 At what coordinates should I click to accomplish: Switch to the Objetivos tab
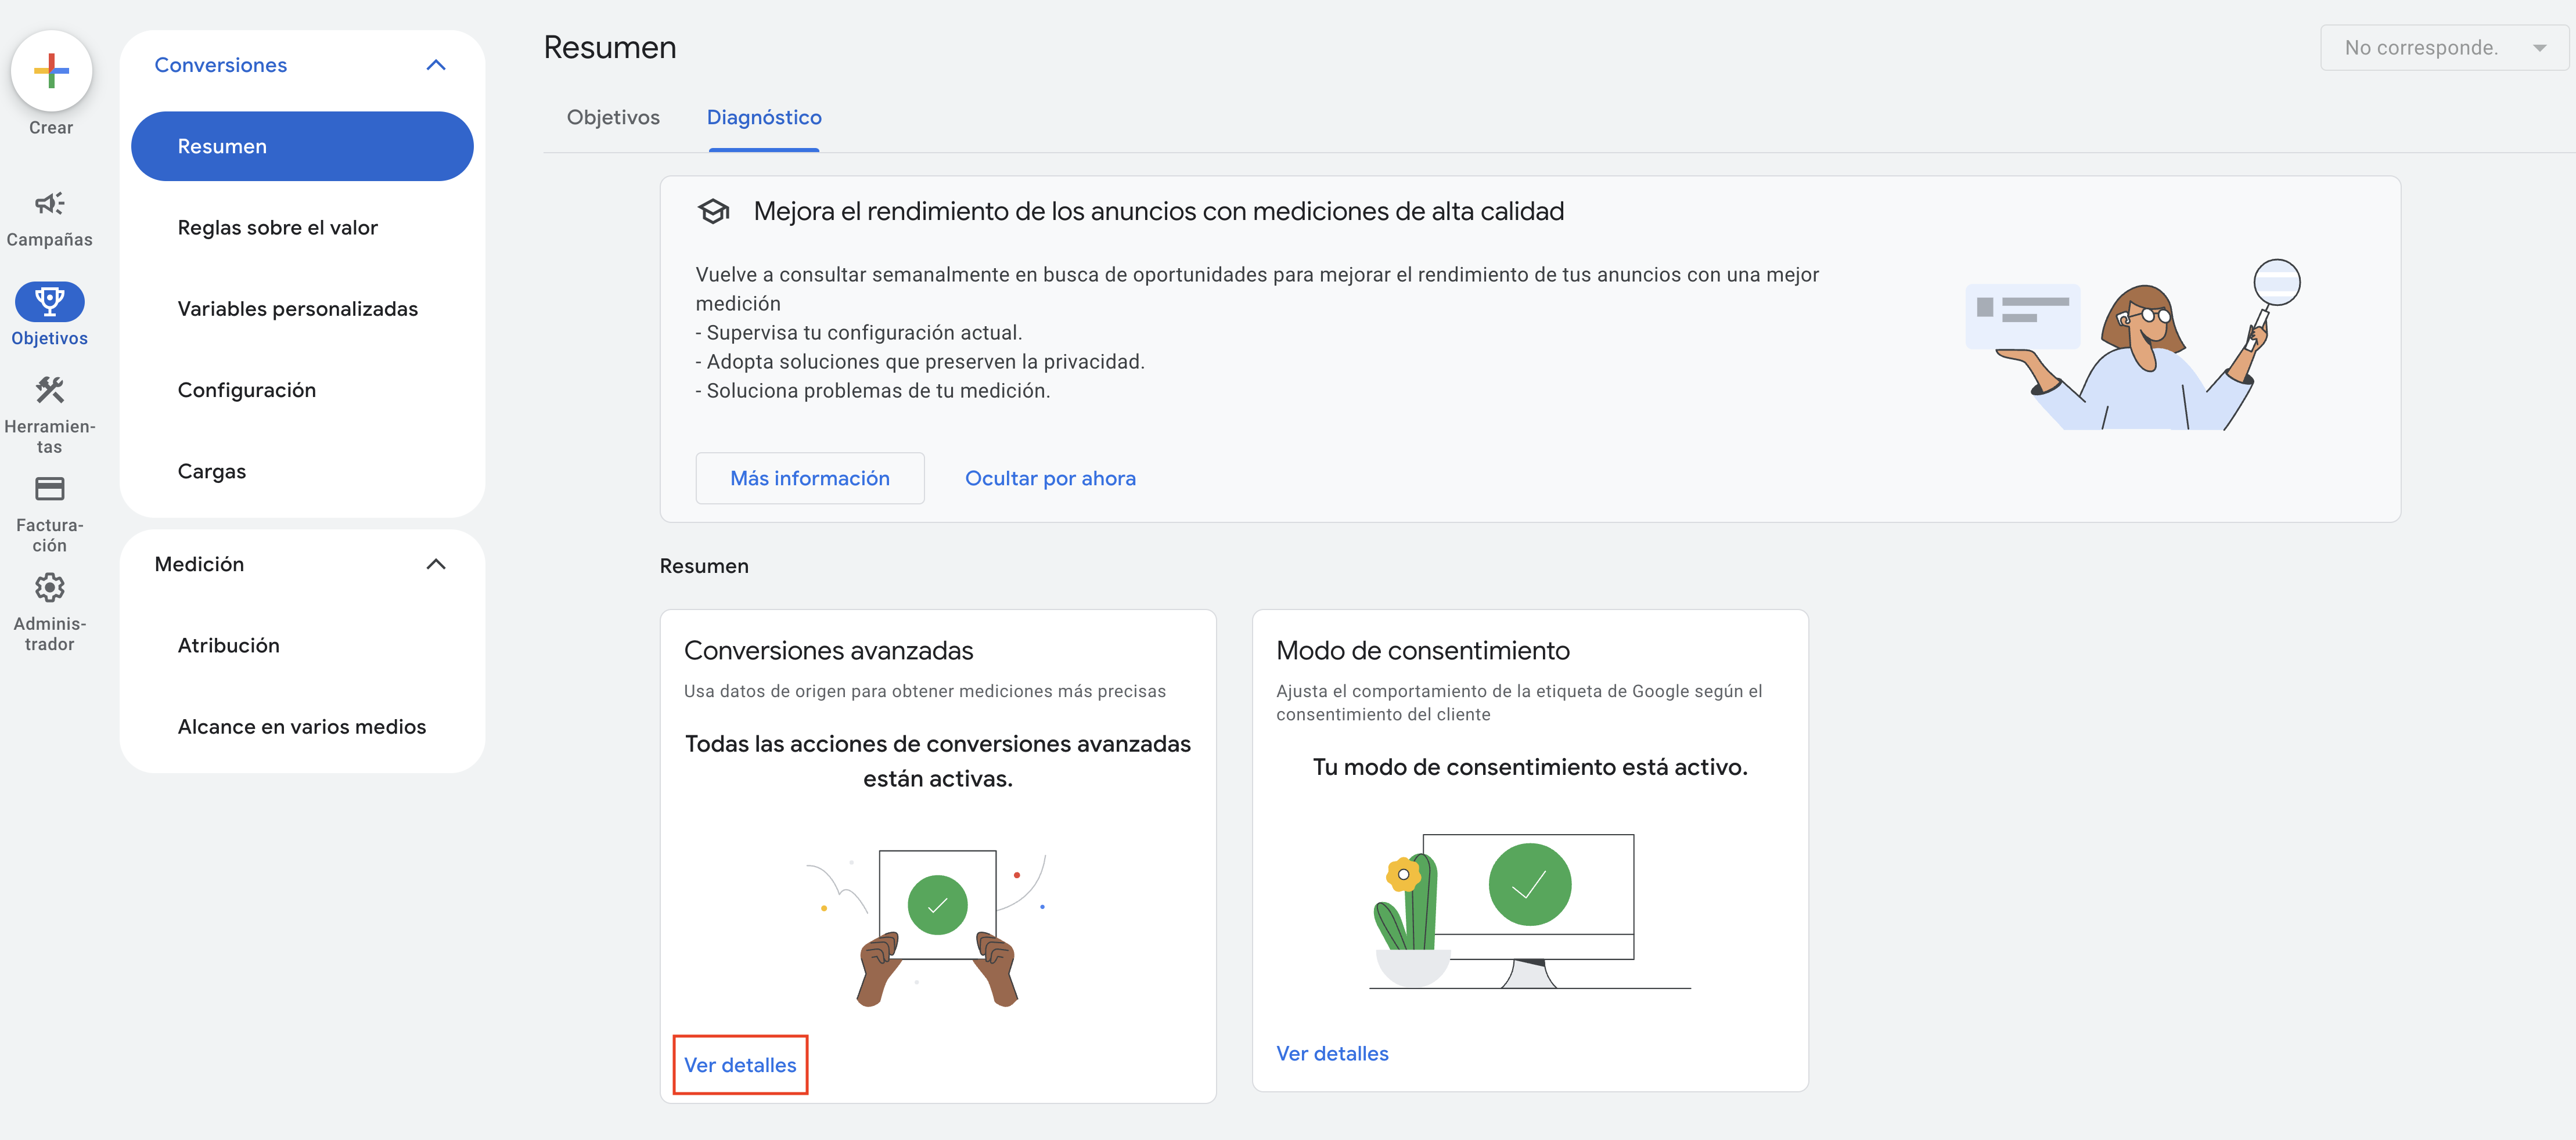613,118
